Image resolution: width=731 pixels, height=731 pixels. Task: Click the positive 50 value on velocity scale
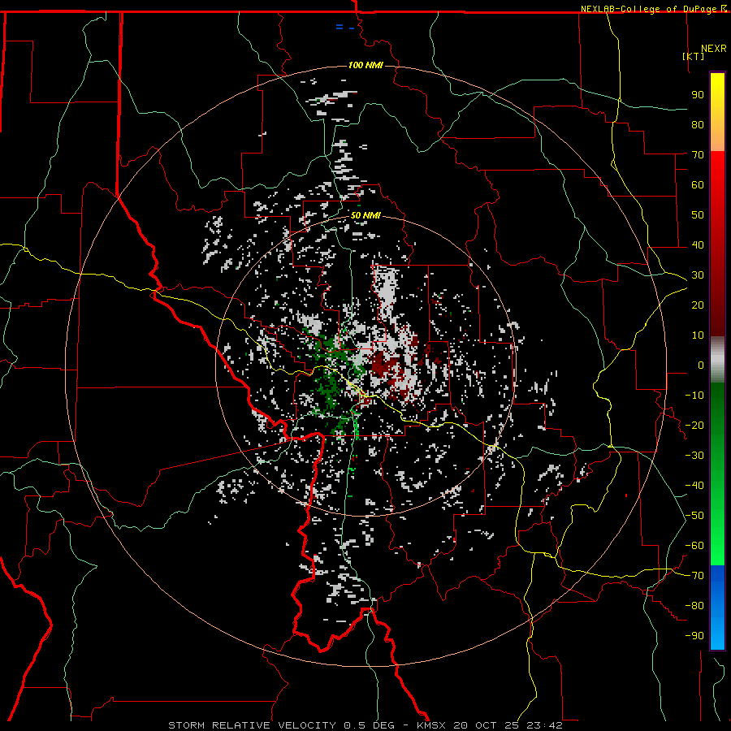tap(698, 215)
